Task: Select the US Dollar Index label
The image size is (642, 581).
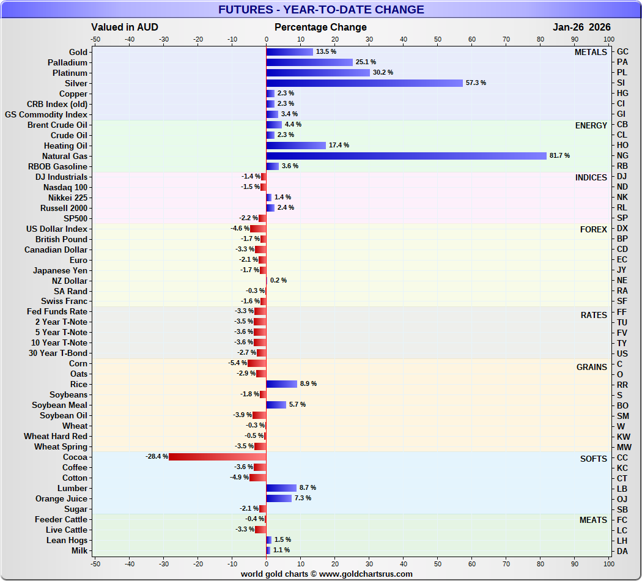Action: point(57,229)
